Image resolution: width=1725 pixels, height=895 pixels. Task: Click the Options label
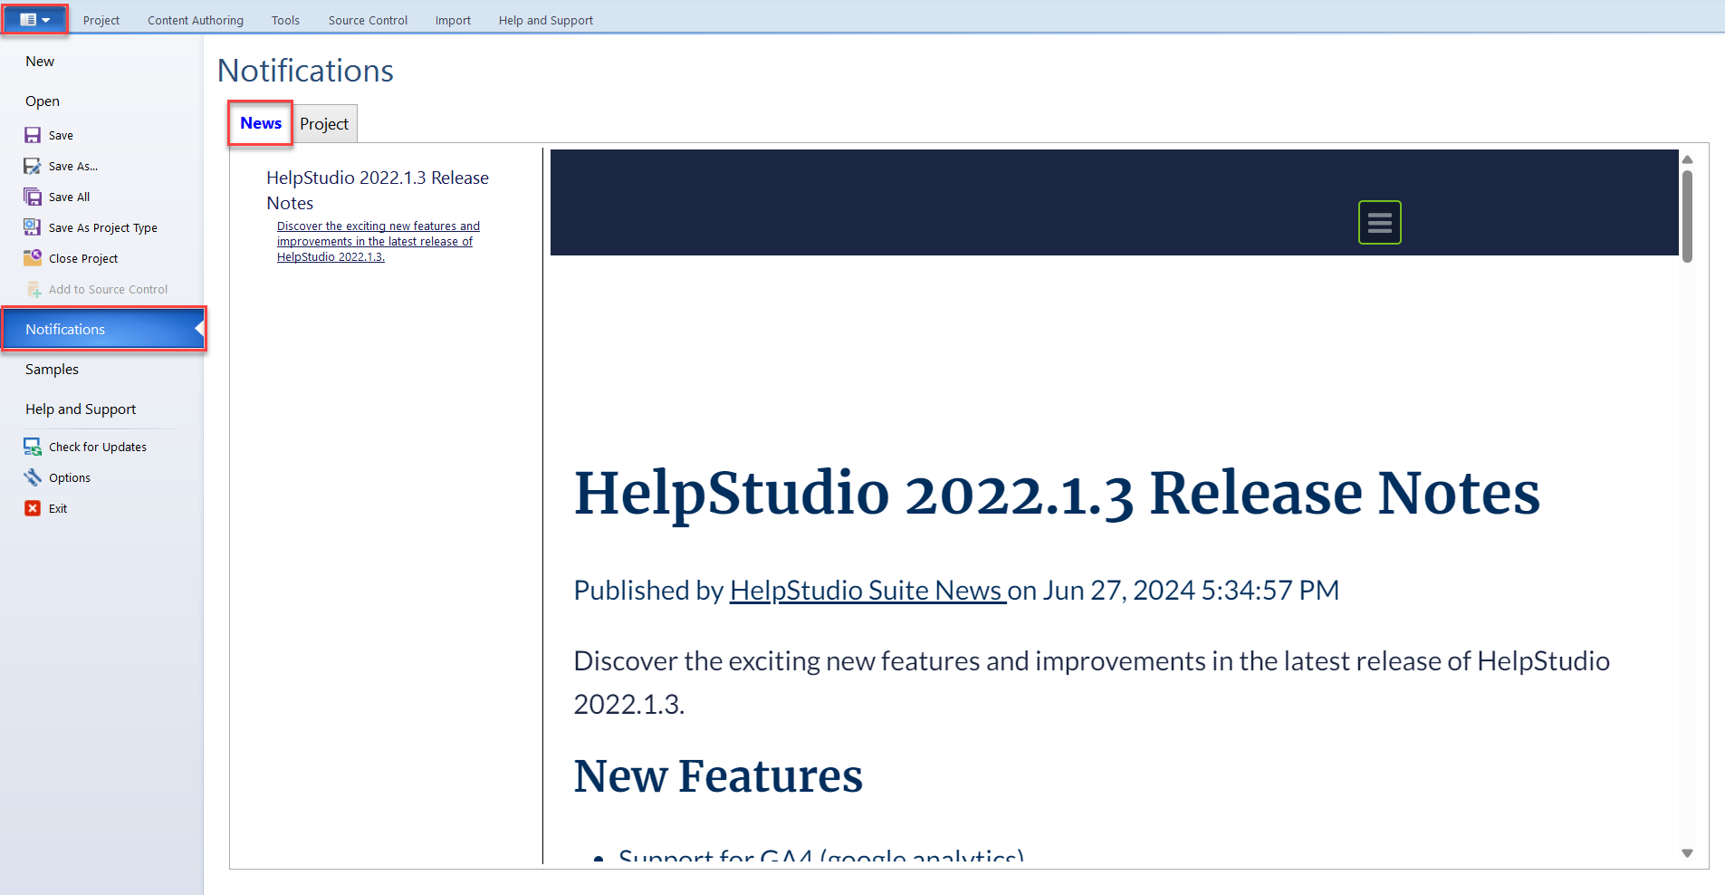click(70, 477)
